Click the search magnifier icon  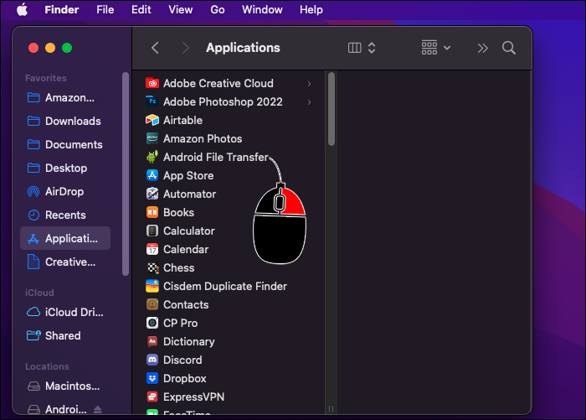click(509, 48)
